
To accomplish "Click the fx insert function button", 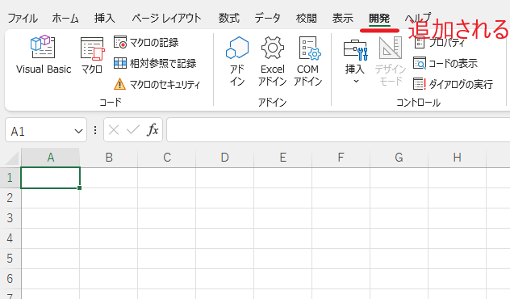I will click(153, 130).
